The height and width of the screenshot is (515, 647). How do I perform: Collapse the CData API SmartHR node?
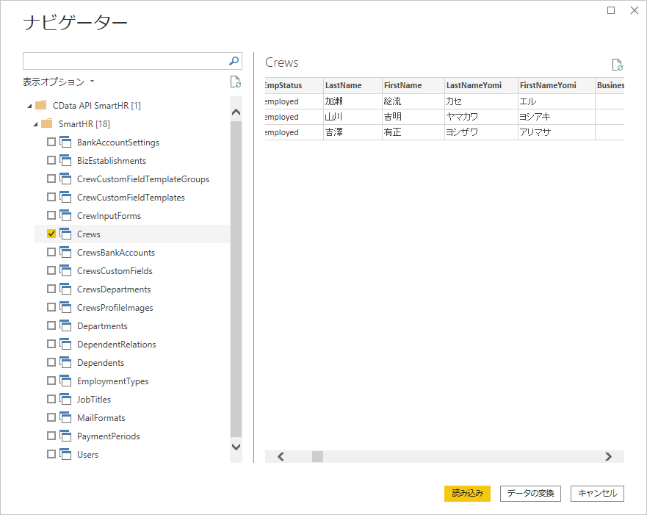point(29,106)
